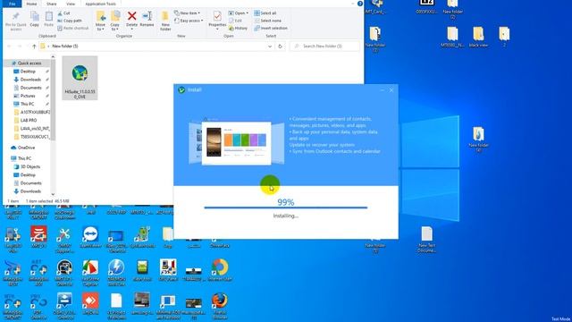
Task: Open A107FXXU8BUF2 folder in sidebar
Action: tap(31, 112)
